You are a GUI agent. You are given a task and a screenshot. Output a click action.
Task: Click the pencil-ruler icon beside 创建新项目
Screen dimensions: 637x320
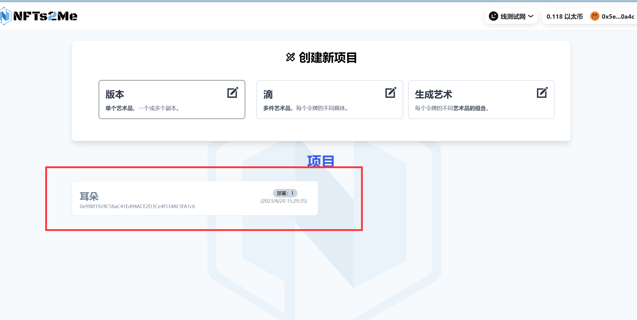[x=291, y=57]
